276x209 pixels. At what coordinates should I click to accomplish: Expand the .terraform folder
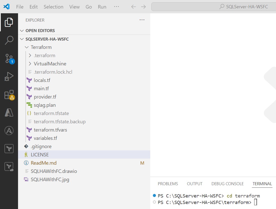[x=30, y=55]
